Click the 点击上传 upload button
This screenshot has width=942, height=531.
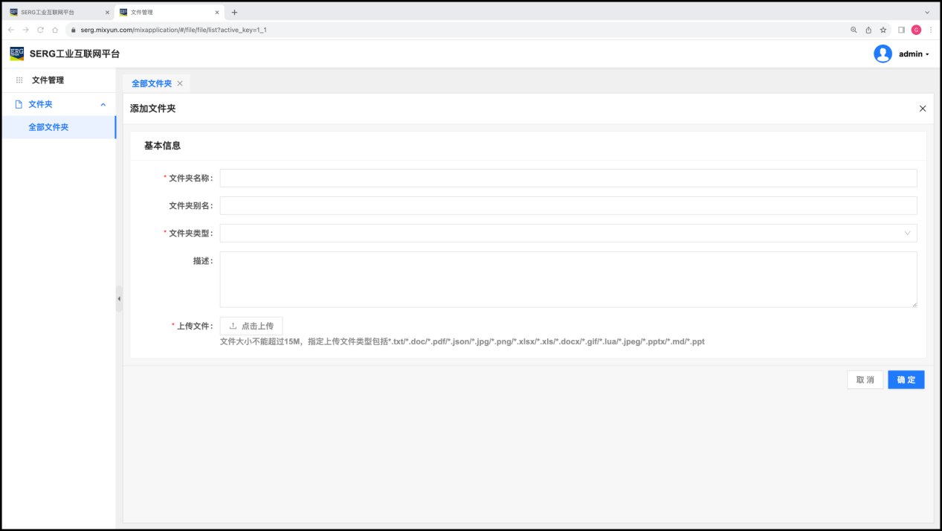(251, 326)
